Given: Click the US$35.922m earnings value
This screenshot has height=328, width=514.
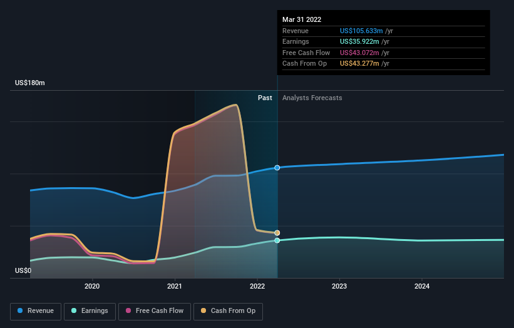Looking at the screenshot, I should click(x=359, y=41).
